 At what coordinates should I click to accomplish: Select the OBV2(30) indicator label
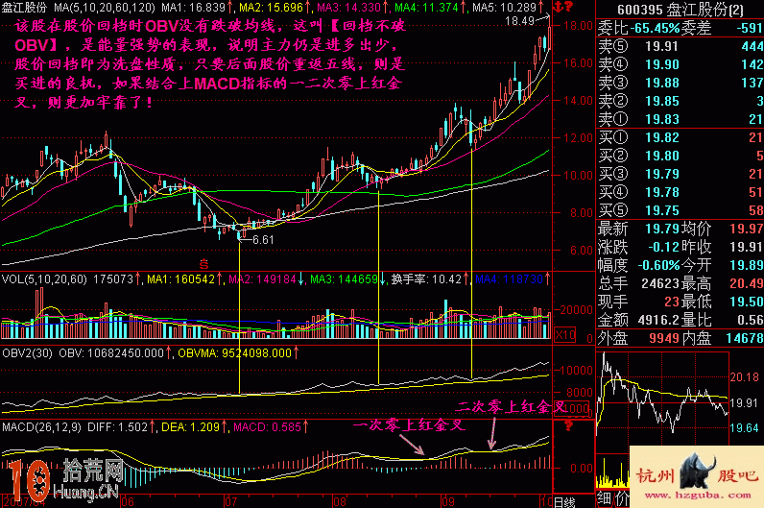27,353
